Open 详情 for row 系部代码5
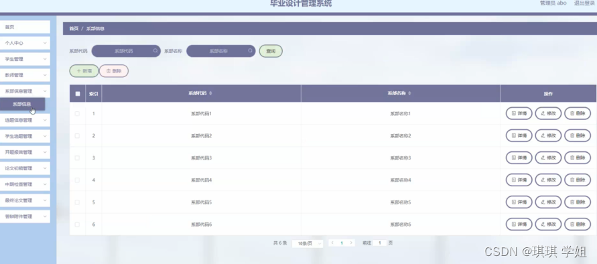This screenshot has height=264, width=597. tap(519, 202)
